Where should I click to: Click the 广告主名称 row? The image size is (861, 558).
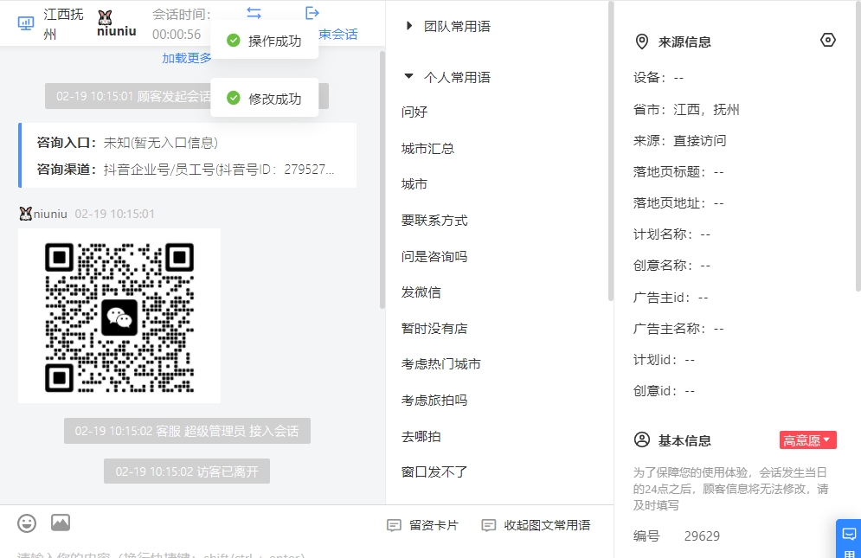(x=678, y=329)
